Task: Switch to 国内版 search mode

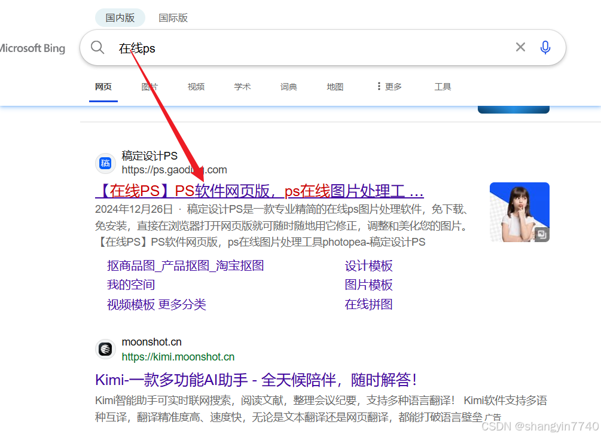Action: pyautogui.click(x=120, y=17)
